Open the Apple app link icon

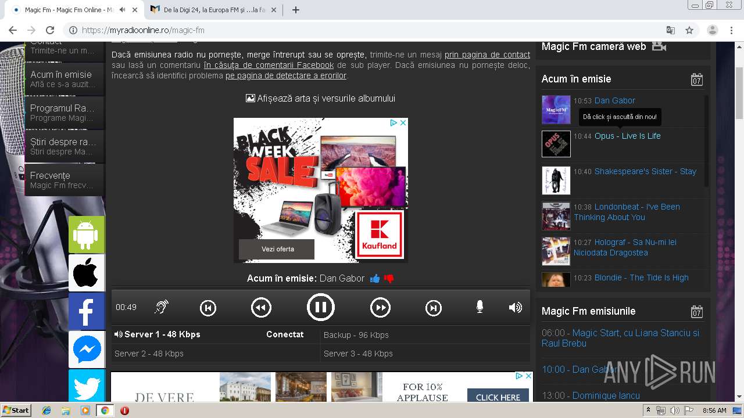[87, 273]
